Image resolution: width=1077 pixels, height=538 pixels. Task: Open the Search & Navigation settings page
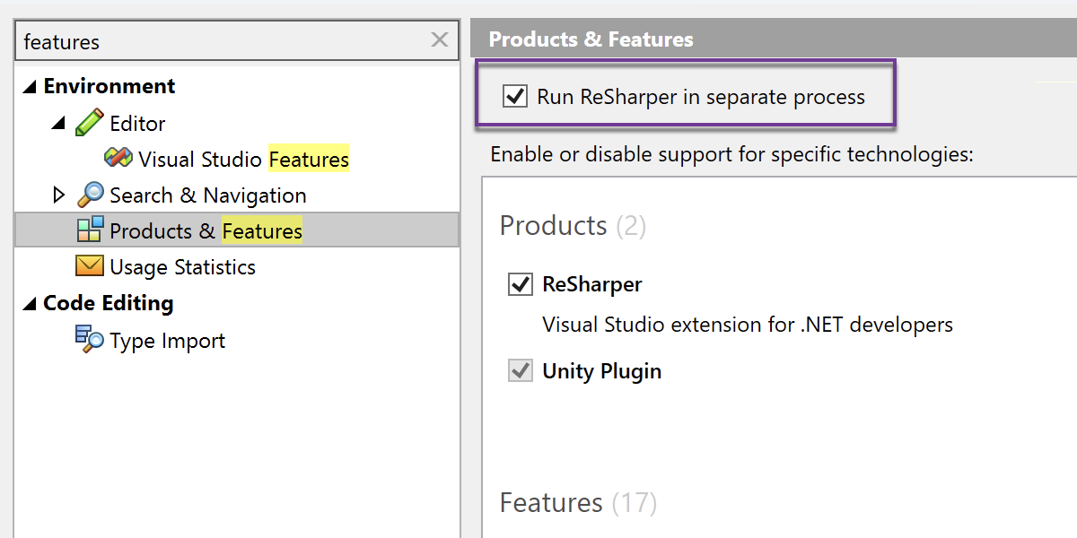pos(208,195)
